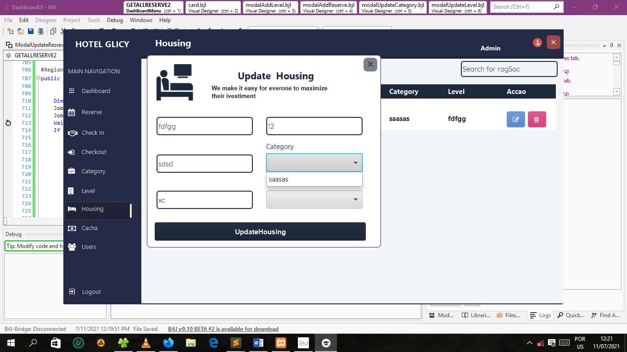Click the orange pointer icon beside Admin
The width and height of the screenshot is (627, 352).
pyautogui.click(x=537, y=43)
